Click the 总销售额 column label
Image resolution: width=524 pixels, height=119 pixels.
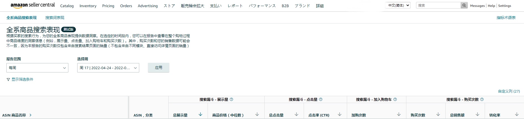click(457, 115)
